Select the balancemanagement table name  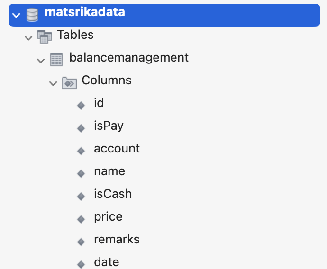click(129, 58)
